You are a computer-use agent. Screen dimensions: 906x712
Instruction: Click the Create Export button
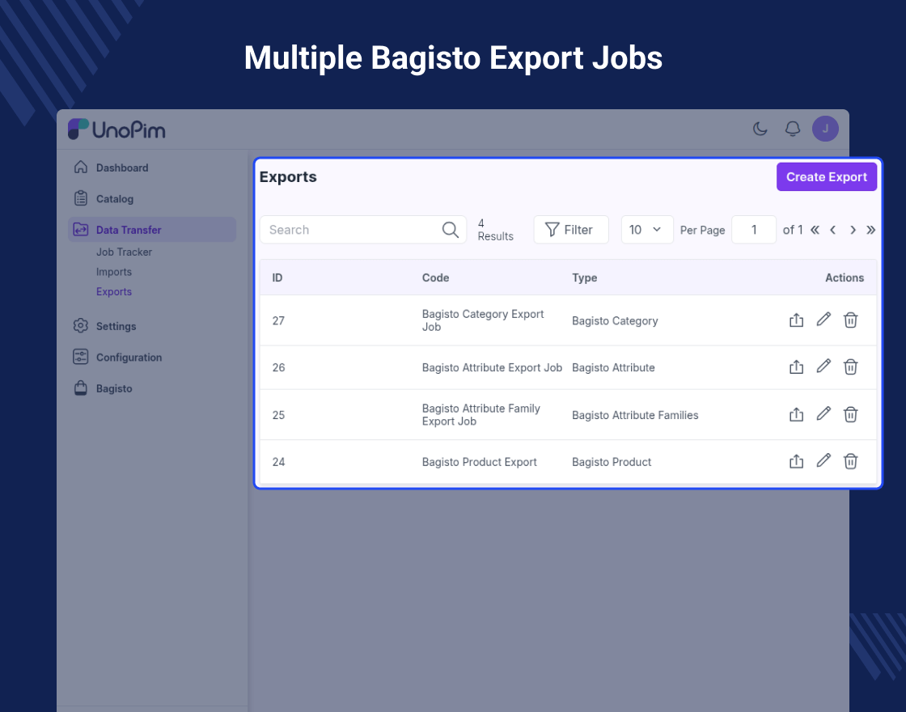coord(826,177)
